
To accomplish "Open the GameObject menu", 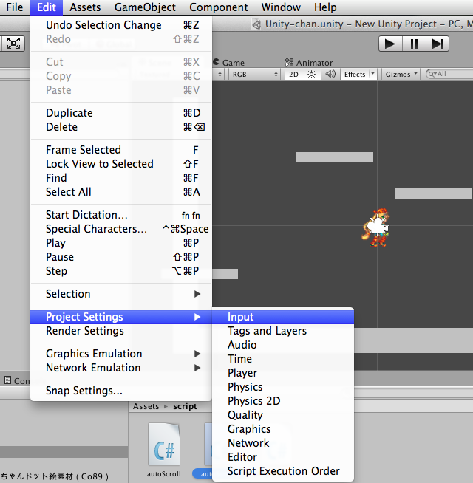I will point(145,7).
